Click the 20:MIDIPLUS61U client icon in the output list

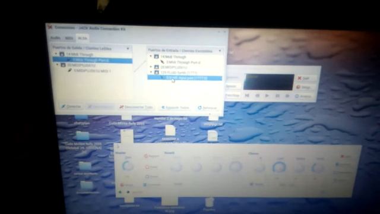pos(64,65)
